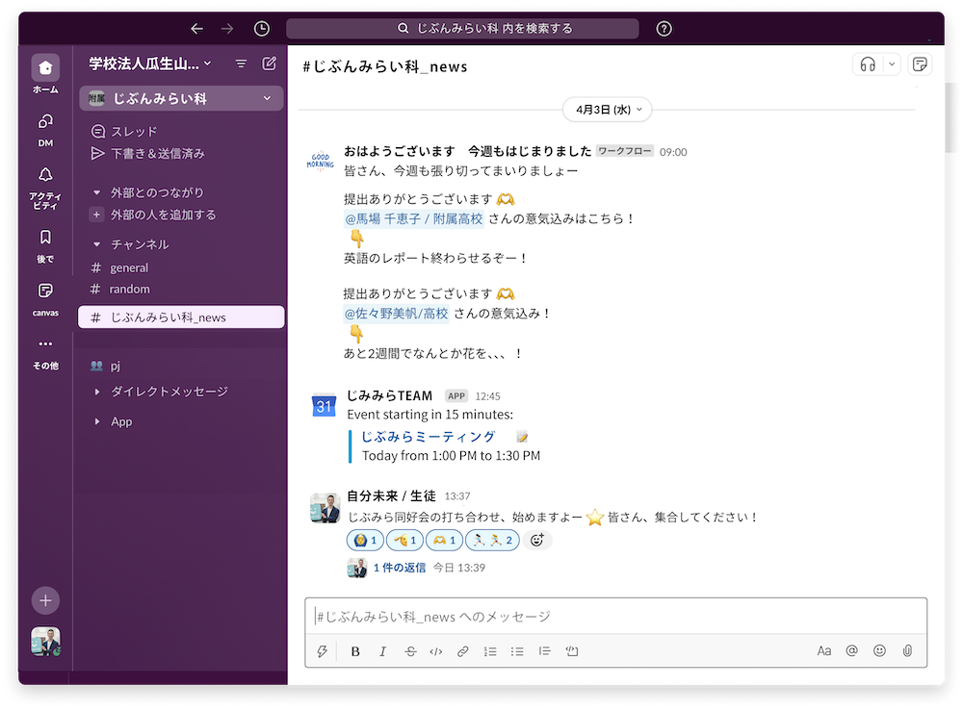This screenshot has width=963, height=710.
Task: Select the # じぶんみらい科_news channel
Action: click(181, 317)
